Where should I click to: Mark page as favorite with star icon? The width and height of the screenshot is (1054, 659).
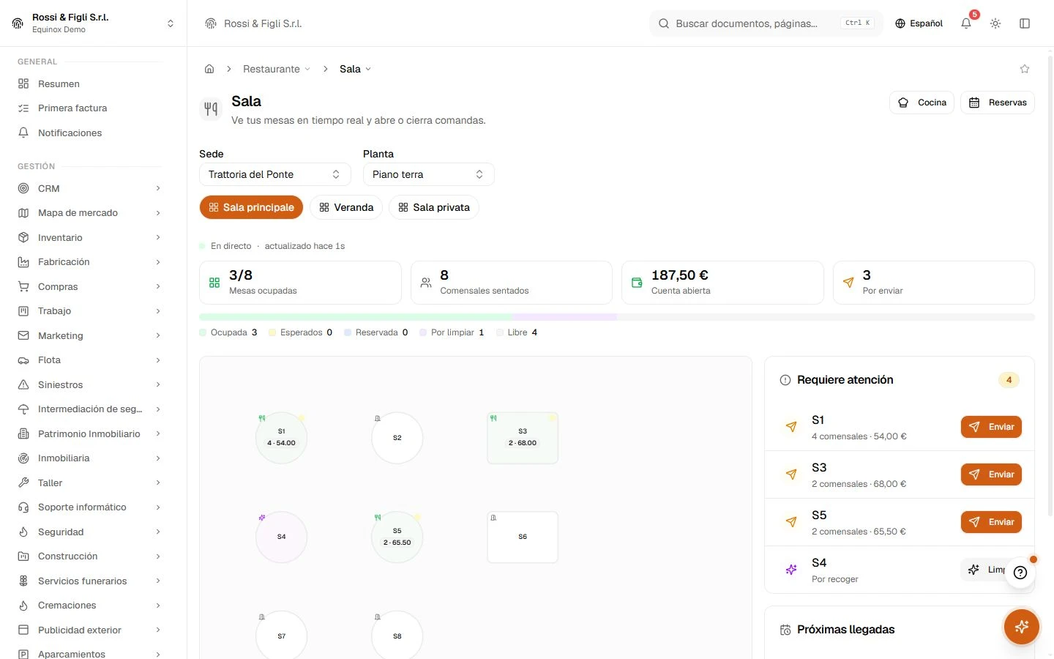click(x=1025, y=69)
